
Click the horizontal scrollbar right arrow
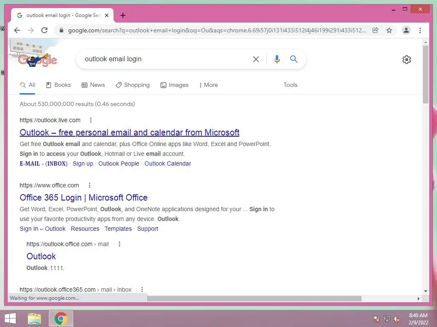(418, 298)
